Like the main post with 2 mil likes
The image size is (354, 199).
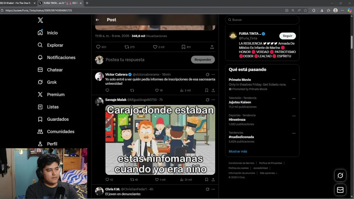click(158, 47)
